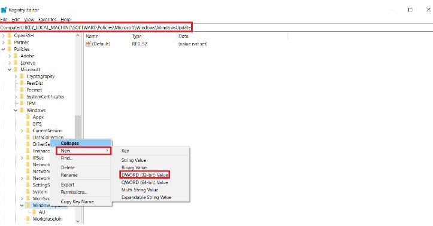The width and height of the screenshot is (433, 226).
Task: Choose Rename in the context menu
Action: [81, 175]
